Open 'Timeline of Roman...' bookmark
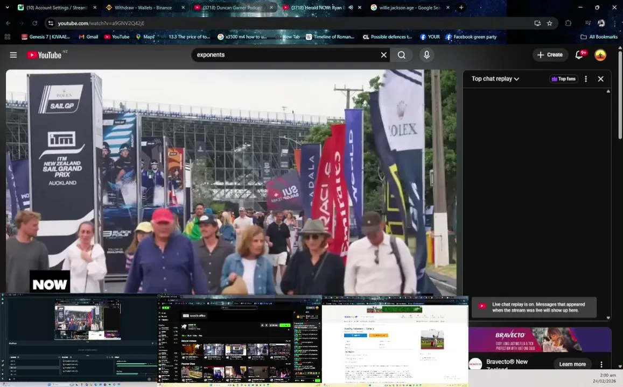This screenshot has width=623, height=387. pyautogui.click(x=330, y=37)
